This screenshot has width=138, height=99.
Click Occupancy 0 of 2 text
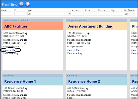(x=76, y=47)
